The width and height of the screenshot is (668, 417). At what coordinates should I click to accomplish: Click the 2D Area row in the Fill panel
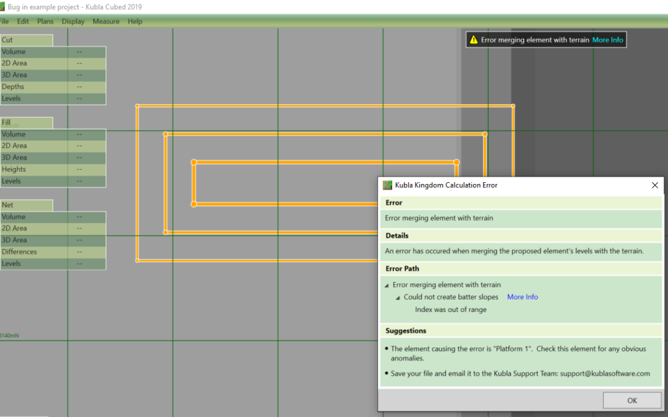click(53, 146)
